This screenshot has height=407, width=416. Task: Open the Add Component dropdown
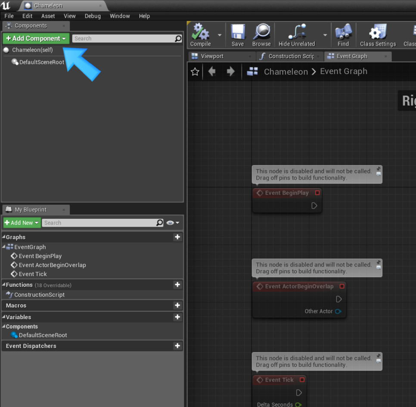pyautogui.click(x=36, y=38)
